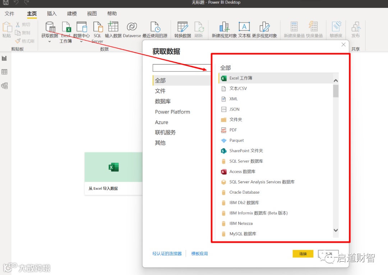This screenshot has height=275, width=388.
Task: Click the 新建度量值 ribbon icon
Action: coord(294,27)
